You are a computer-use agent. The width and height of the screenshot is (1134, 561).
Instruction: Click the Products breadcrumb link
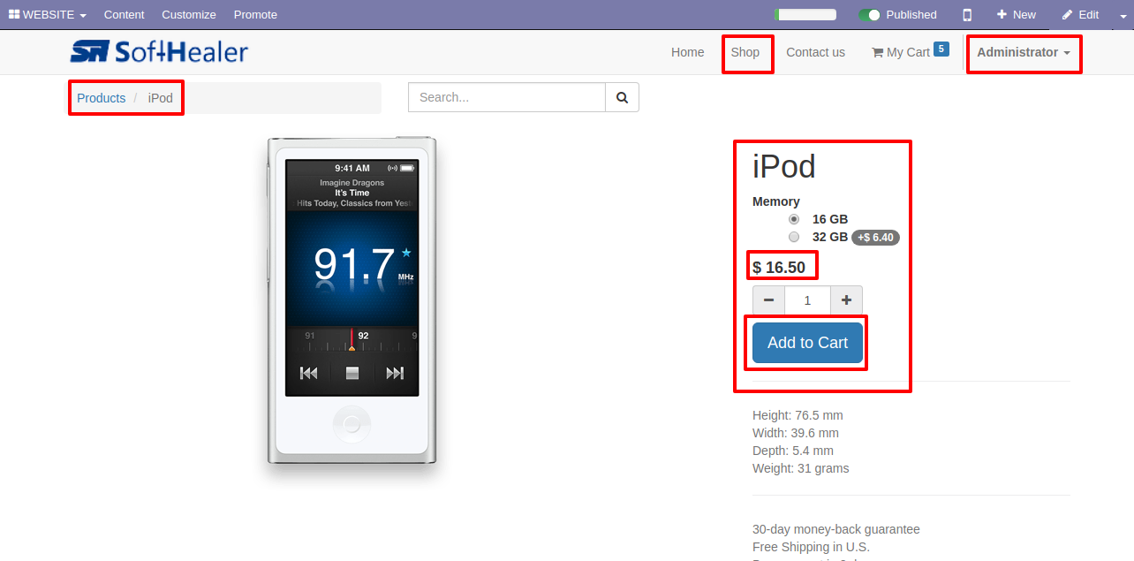(101, 98)
